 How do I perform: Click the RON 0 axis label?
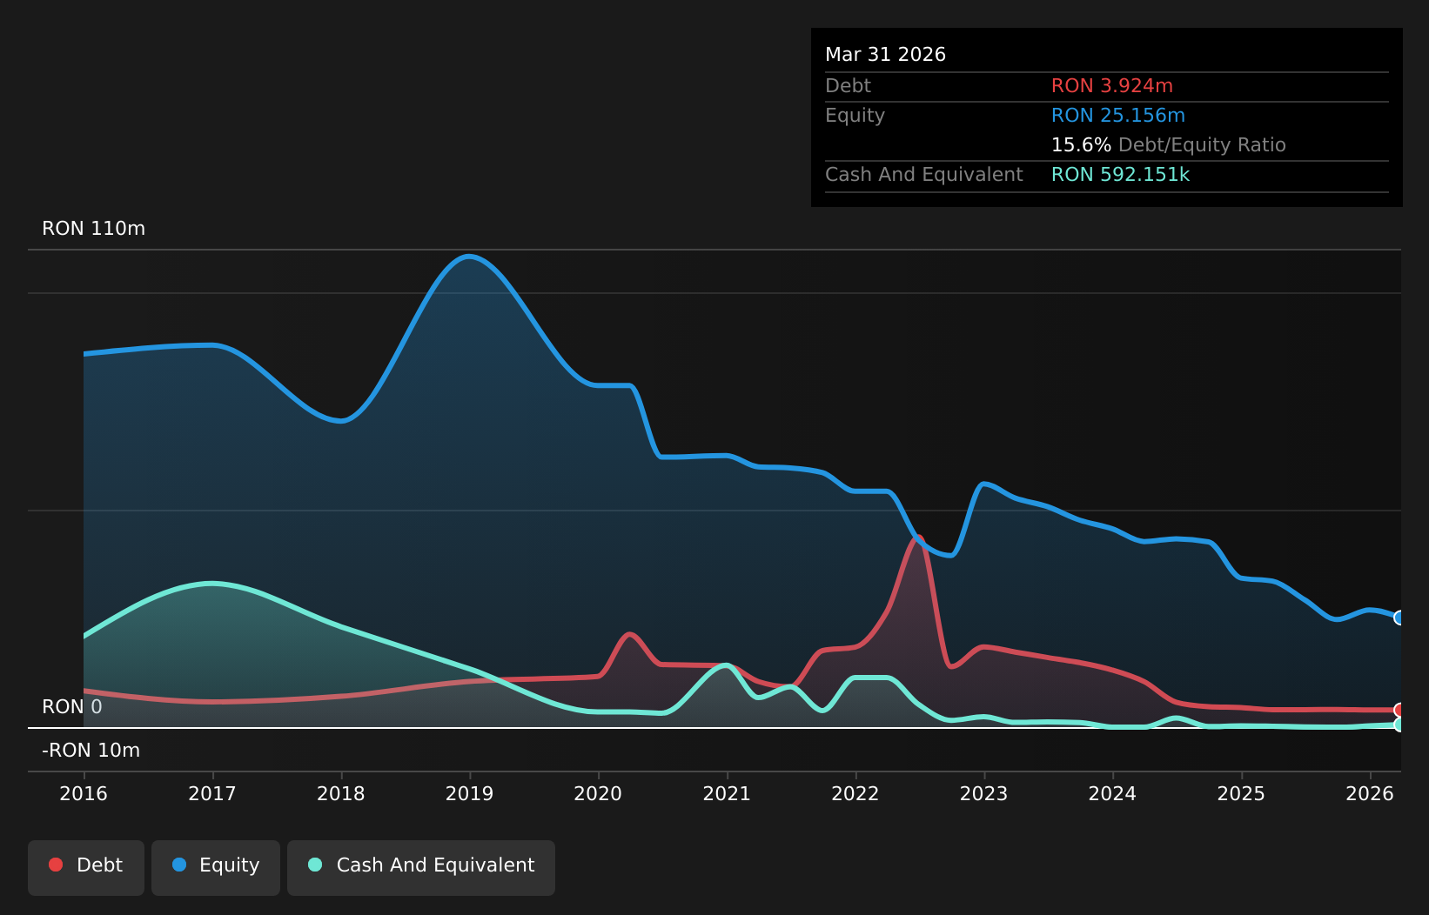(72, 707)
